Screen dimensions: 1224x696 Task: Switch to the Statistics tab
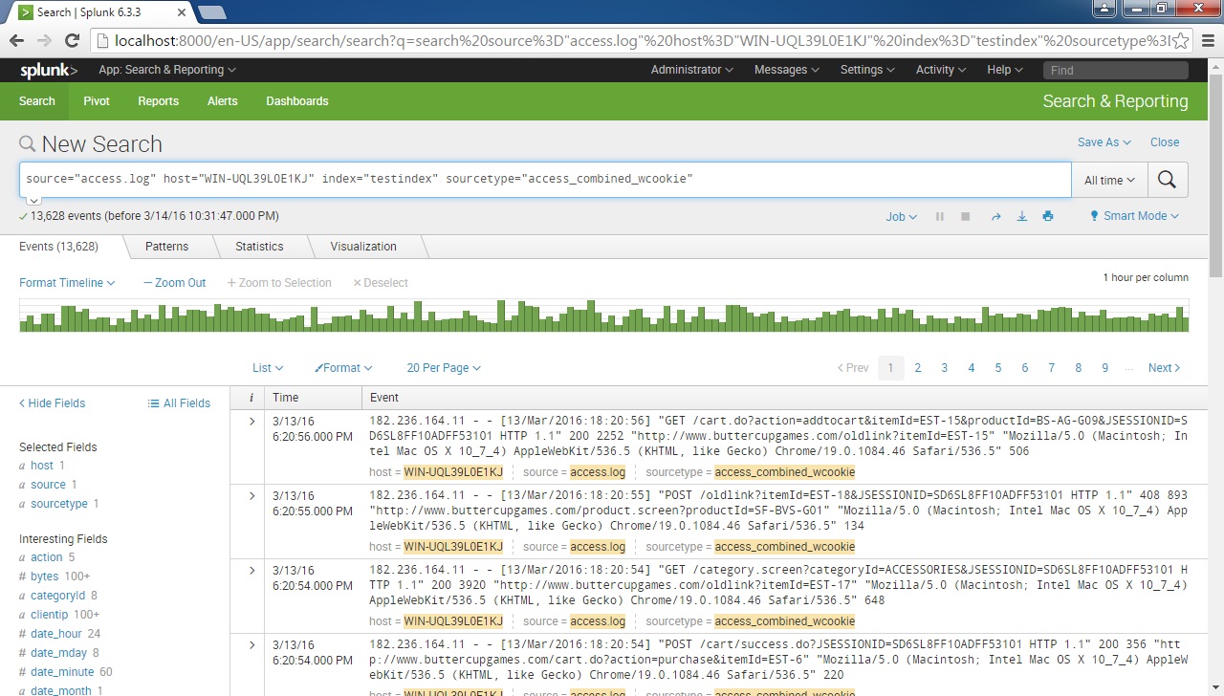259,246
